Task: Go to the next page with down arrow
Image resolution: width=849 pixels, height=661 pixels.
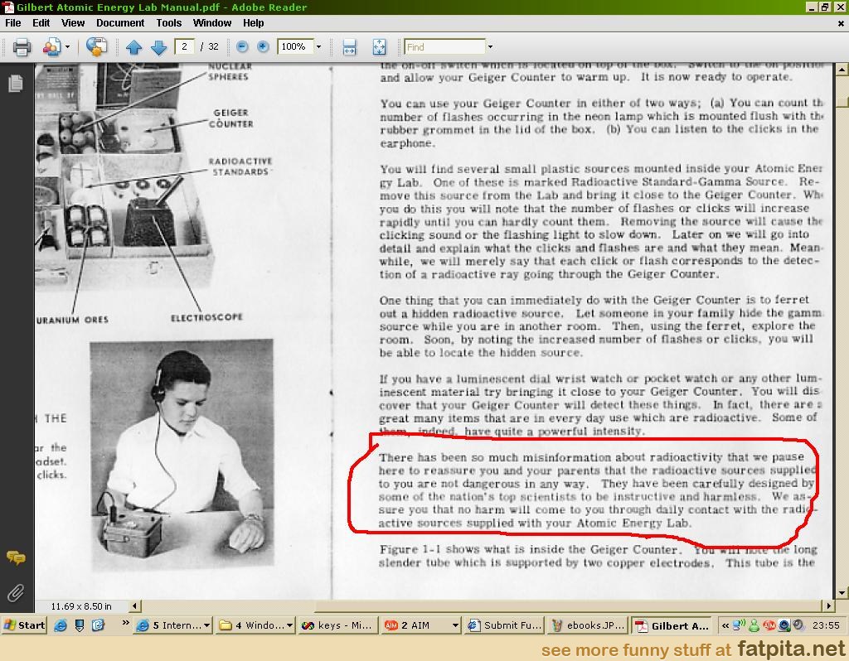Action: pyautogui.click(x=158, y=47)
